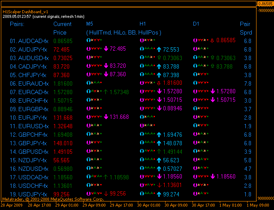Image resolution: width=274 pixels, height=210 pixels.
Task: Click the EURUSD spread value 1.9
Action: [x=248, y=126]
